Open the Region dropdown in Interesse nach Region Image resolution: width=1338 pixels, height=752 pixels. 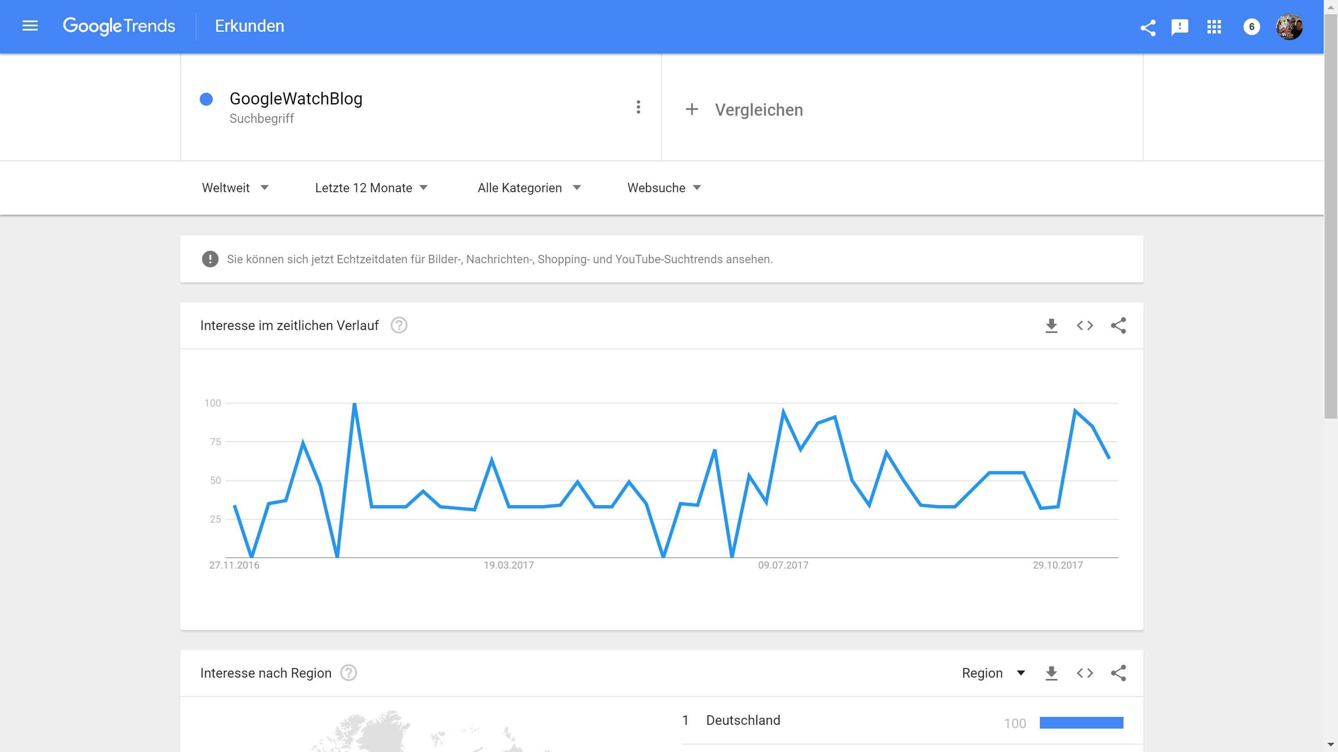tap(993, 673)
